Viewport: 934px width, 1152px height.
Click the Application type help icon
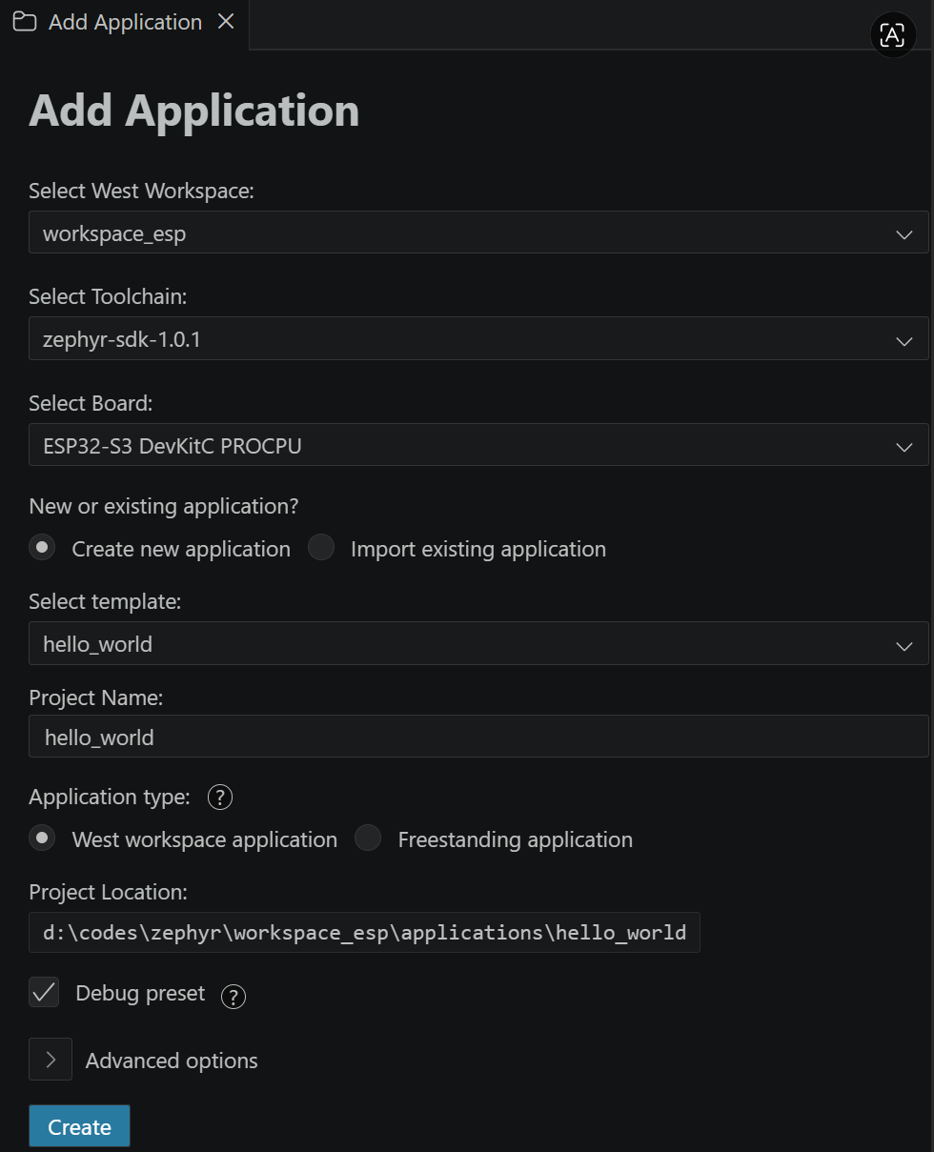220,797
